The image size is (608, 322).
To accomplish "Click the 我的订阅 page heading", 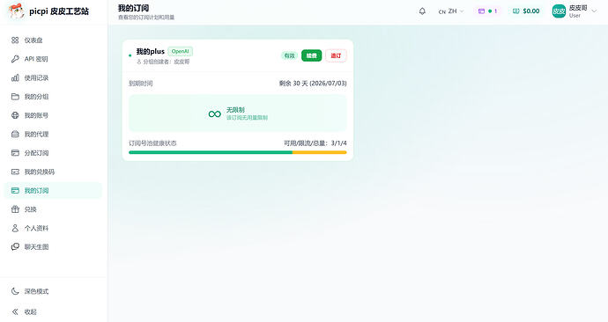I will (133, 8).
